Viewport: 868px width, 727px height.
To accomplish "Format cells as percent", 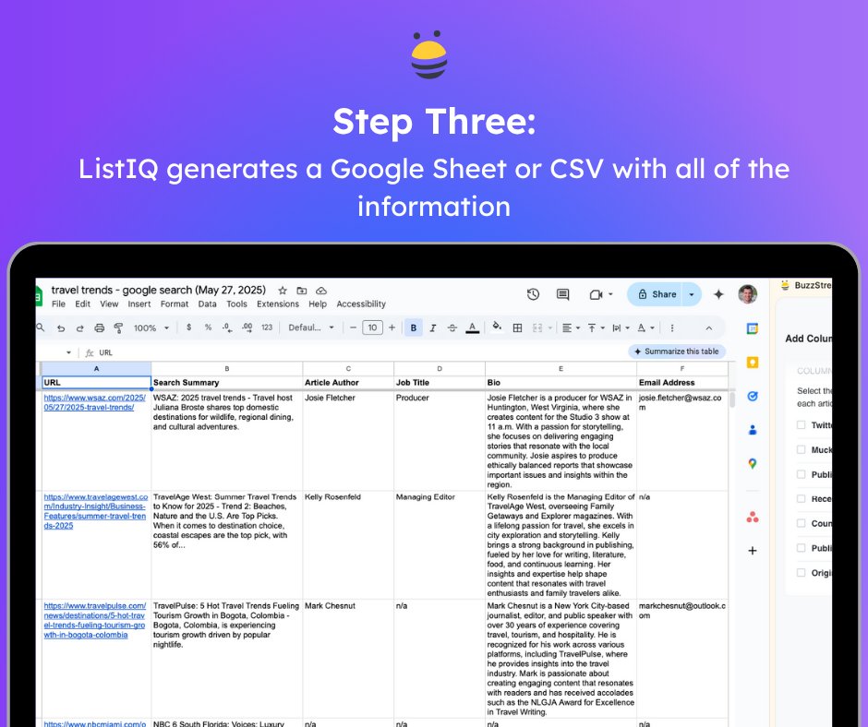I will pyautogui.click(x=208, y=328).
